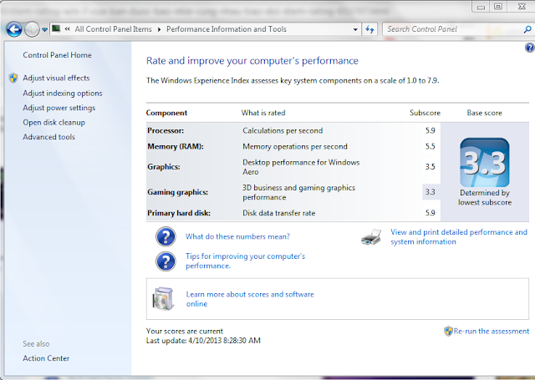Click the Control Panel icon in address bar
The image size is (535, 380).
56,28
